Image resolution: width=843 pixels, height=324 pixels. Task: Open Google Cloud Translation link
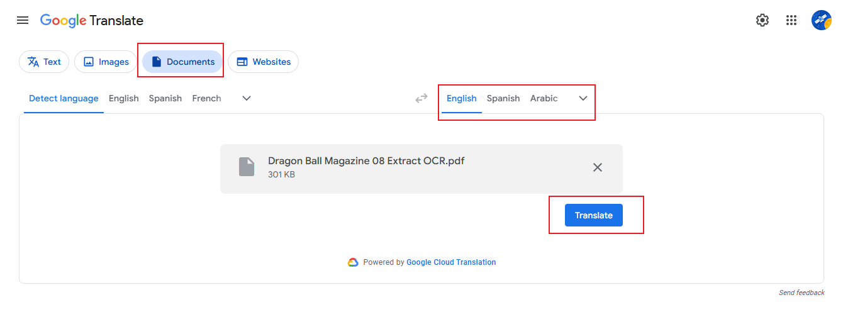451,262
